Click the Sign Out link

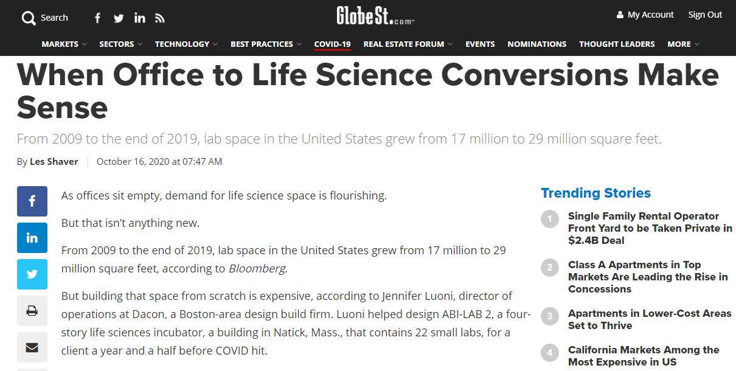click(705, 15)
